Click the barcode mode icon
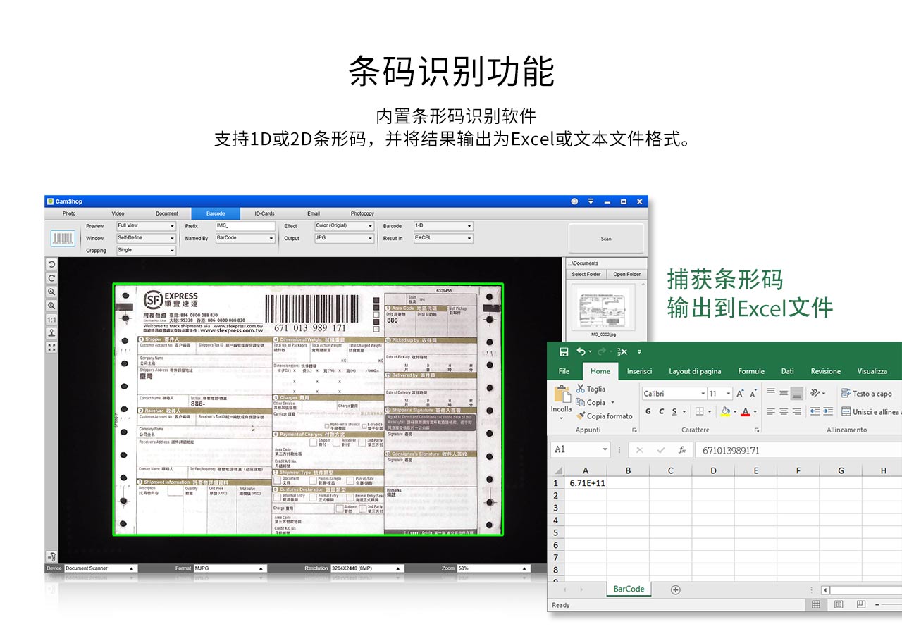 click(63, 239)
